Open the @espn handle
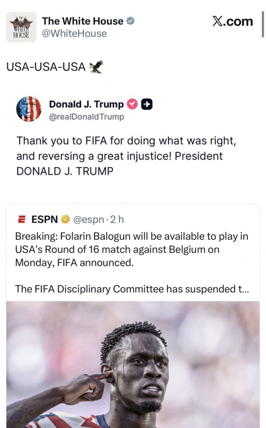Image resolution: width=266 pixels, height=428 pixels. pyautogui.click(x=89, y=220)
